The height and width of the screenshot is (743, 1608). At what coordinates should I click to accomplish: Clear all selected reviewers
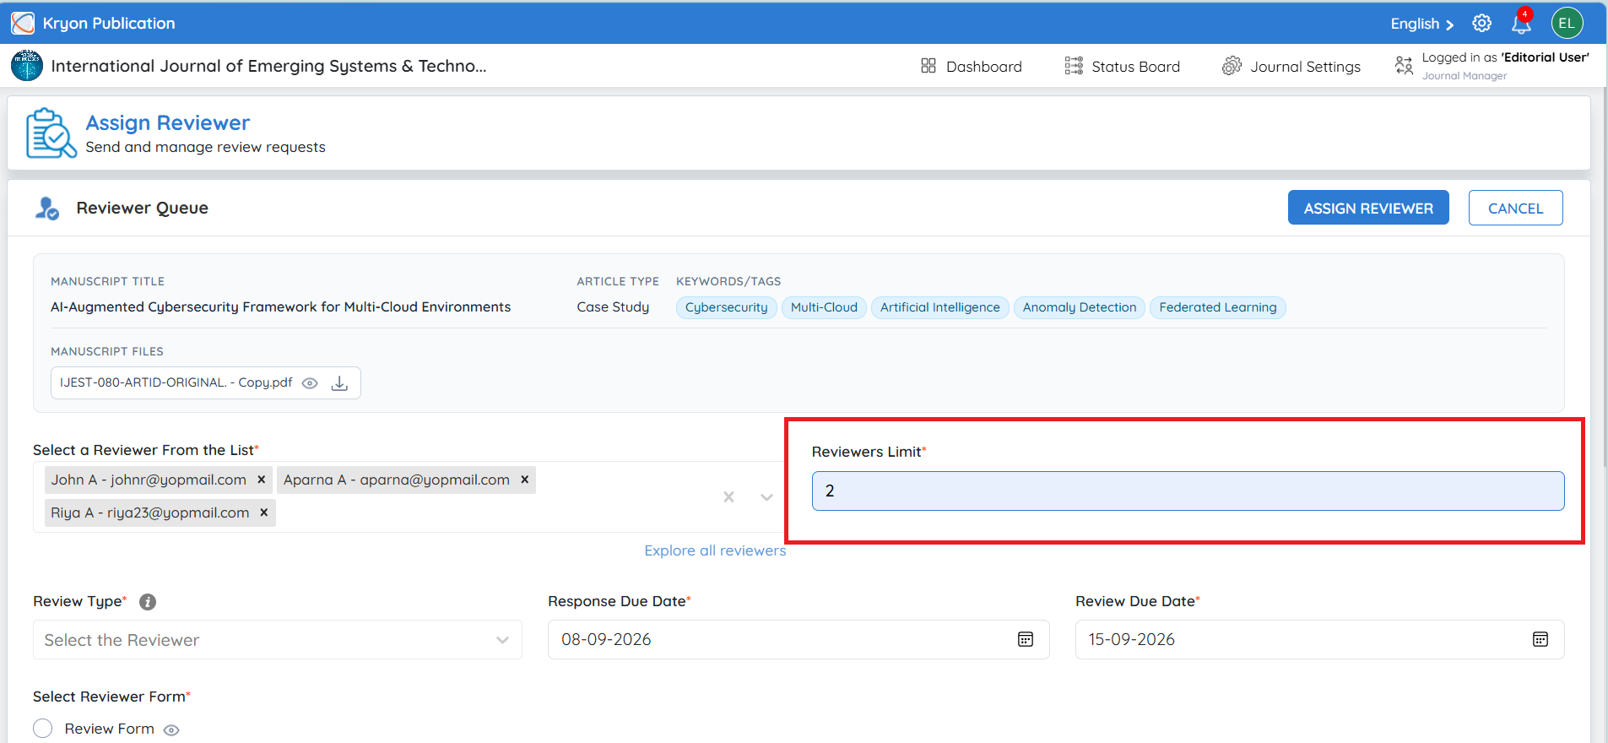tap(728, 497)
